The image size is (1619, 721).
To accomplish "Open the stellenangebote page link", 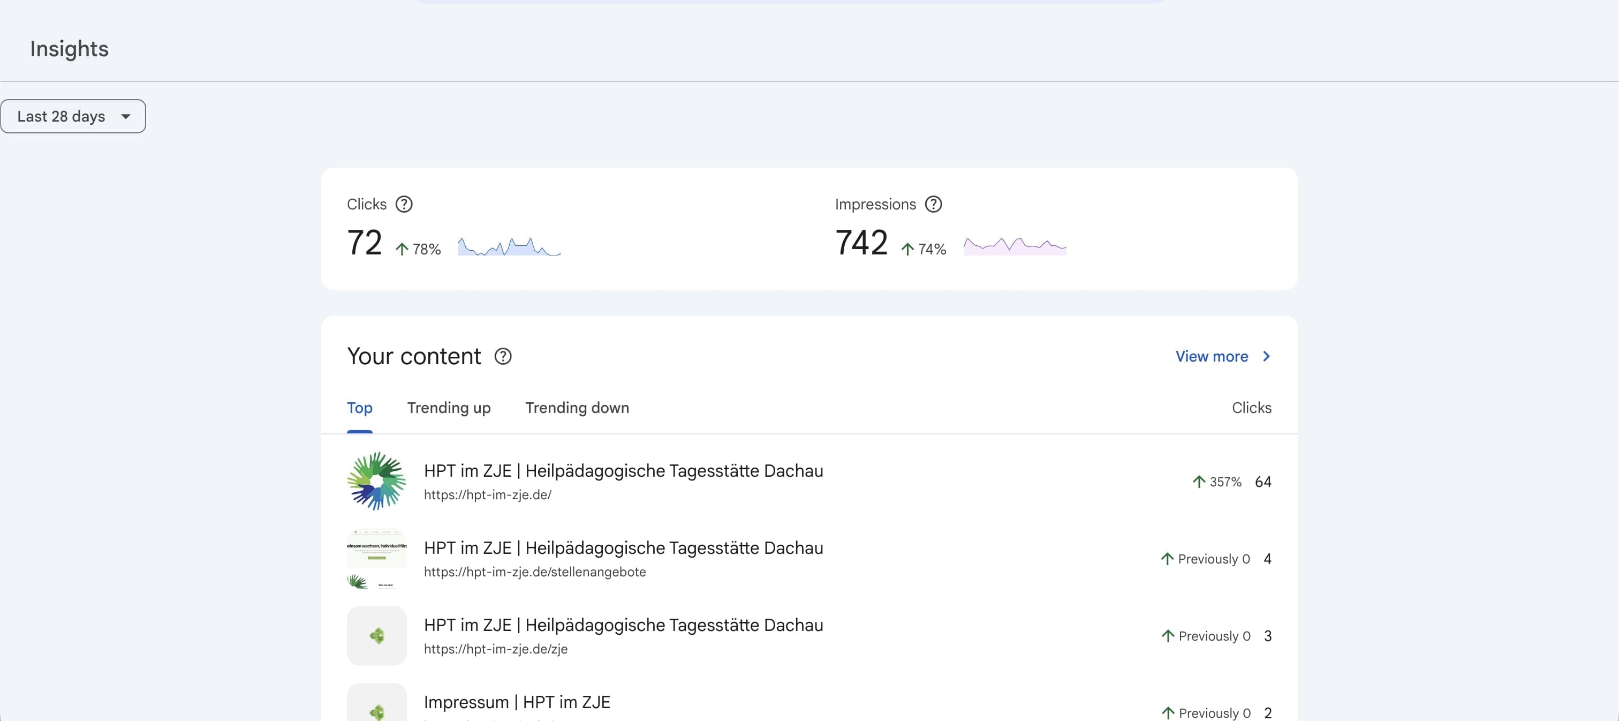I will [535, 572].
